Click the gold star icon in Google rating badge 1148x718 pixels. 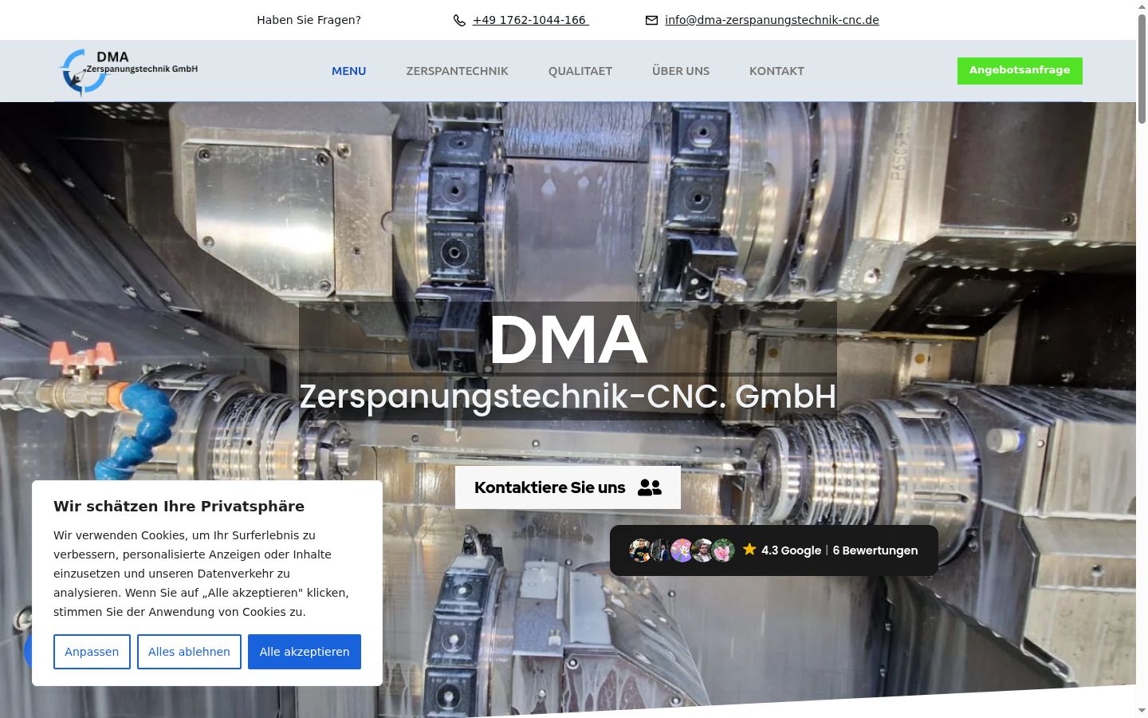(749, 550)
